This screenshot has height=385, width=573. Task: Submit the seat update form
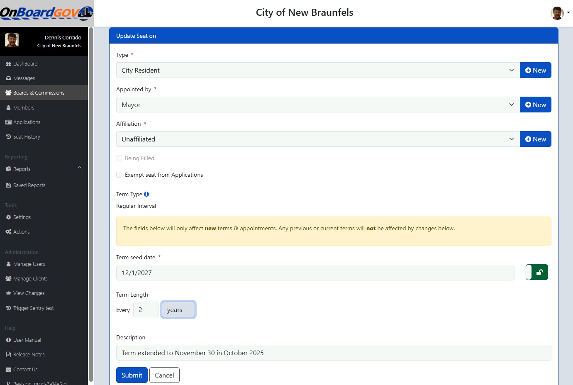[132, 375]
